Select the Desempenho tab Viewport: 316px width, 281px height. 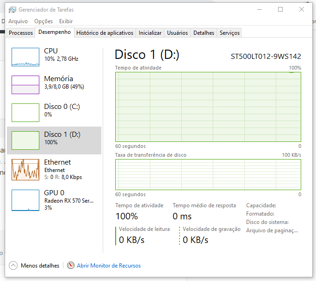click(55, 32)
